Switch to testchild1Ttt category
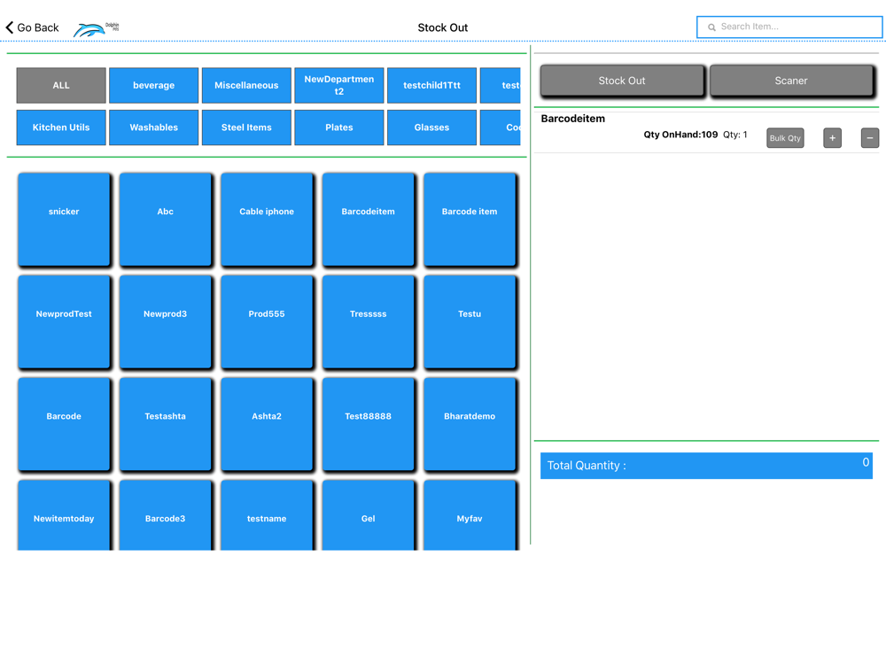Screen dimensions: 886x664 [x=431, y=85]
